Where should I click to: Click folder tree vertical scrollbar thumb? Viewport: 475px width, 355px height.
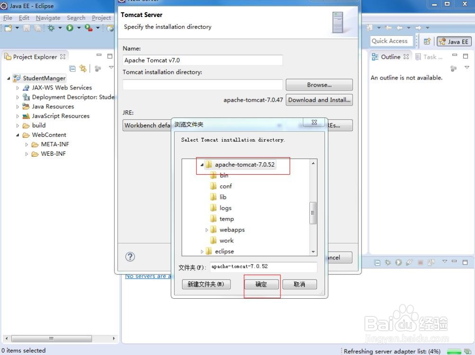[313, 213]
